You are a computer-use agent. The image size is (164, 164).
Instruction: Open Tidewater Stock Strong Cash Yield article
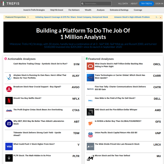pos(37,134)
